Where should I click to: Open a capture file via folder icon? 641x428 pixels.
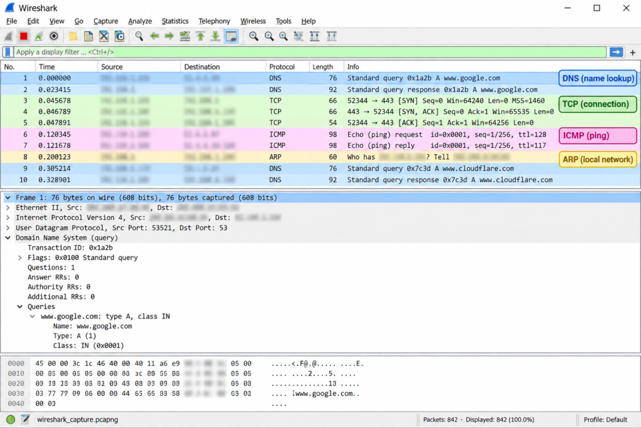coord(73,36)
